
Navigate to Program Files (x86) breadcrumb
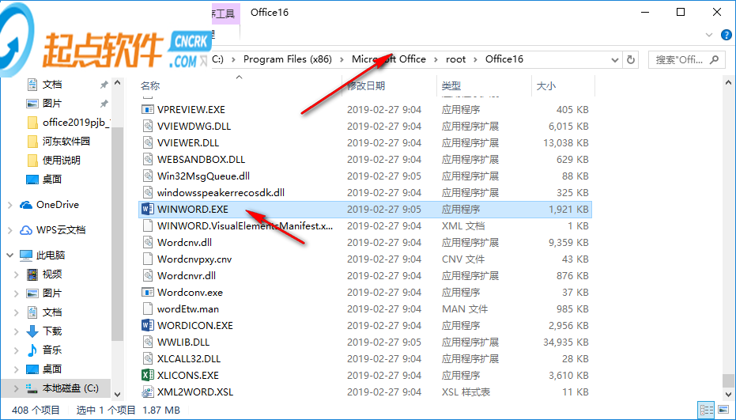(287, 59)
